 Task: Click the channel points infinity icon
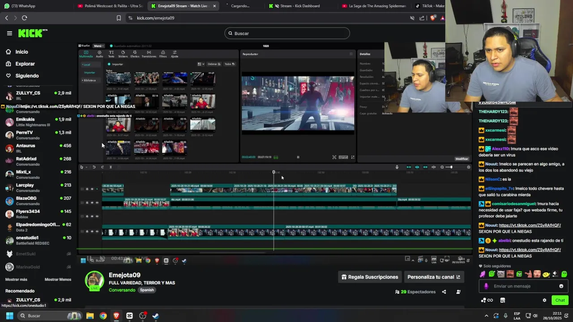pyautogui.click(x=487, y=301)
